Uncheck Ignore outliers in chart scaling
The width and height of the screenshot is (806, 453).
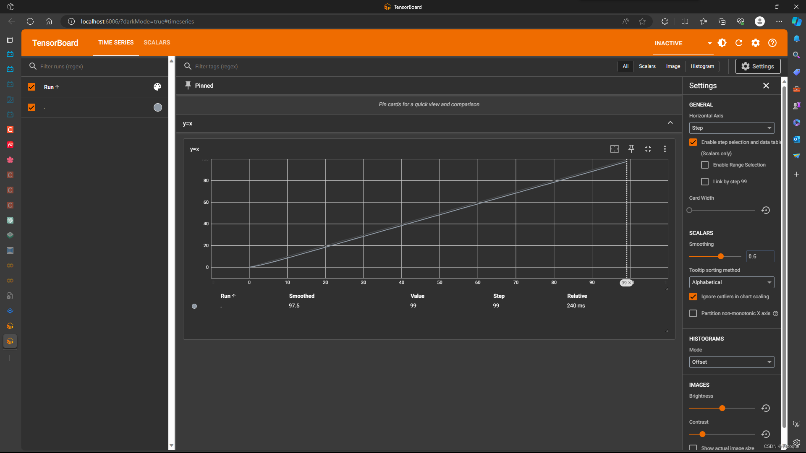(x=693, y=297)
